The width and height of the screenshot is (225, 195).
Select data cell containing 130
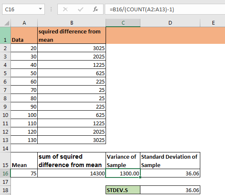[24, 140]
